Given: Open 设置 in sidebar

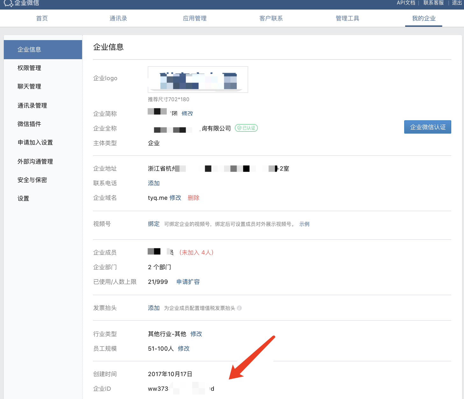Looking at the screenshot, I should (x=23, y=199).
